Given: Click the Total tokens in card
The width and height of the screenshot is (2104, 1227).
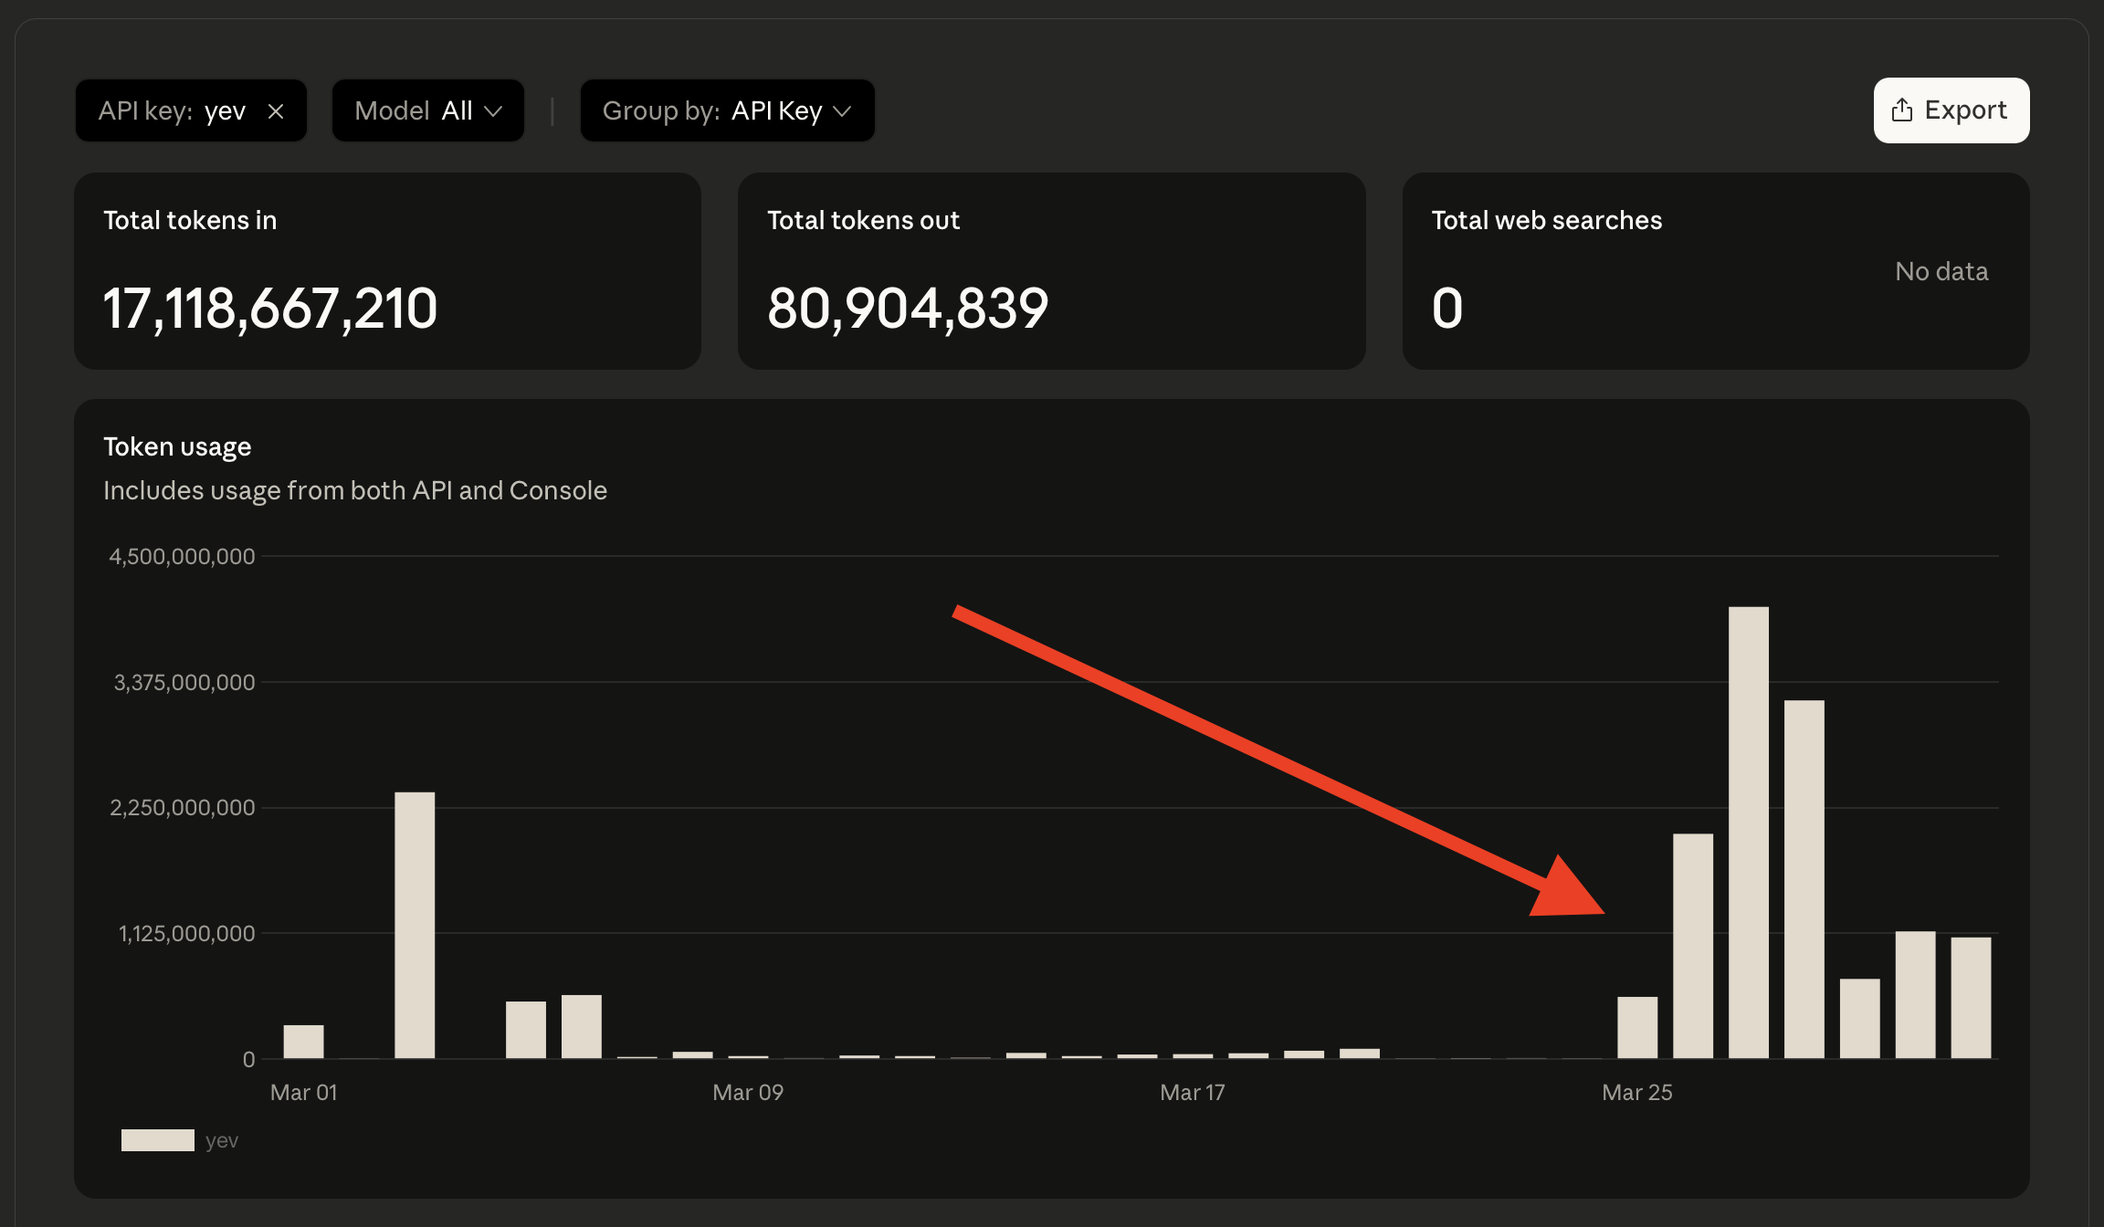Looking at the screenshot, I should click(x=387, y=271).
